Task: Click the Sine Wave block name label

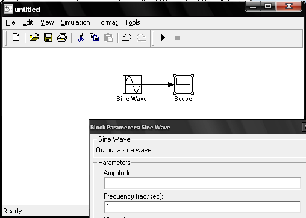Action: 132,99
